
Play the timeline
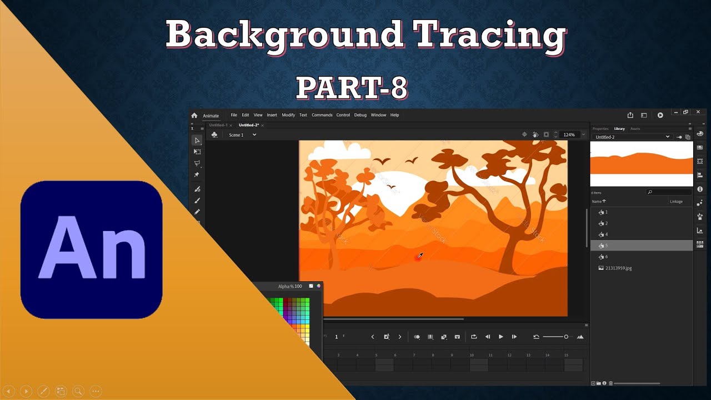coord(501,337)
